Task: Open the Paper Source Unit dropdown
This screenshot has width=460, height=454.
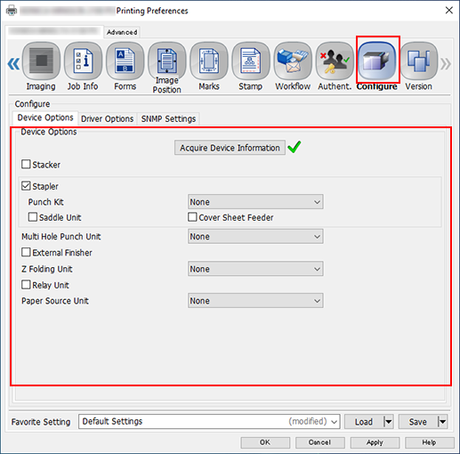Action: click(255, 301)
